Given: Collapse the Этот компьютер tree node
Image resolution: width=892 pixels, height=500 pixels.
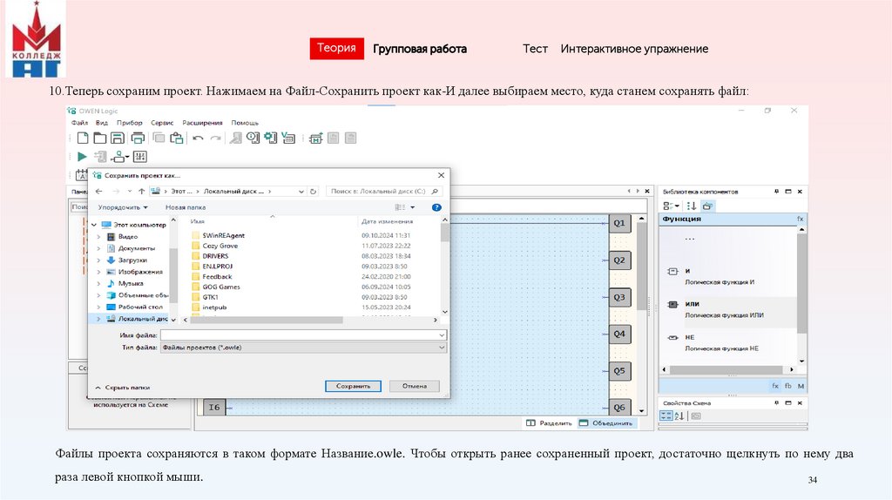Looking at the screenshot, I should click(x=94, y=226).
